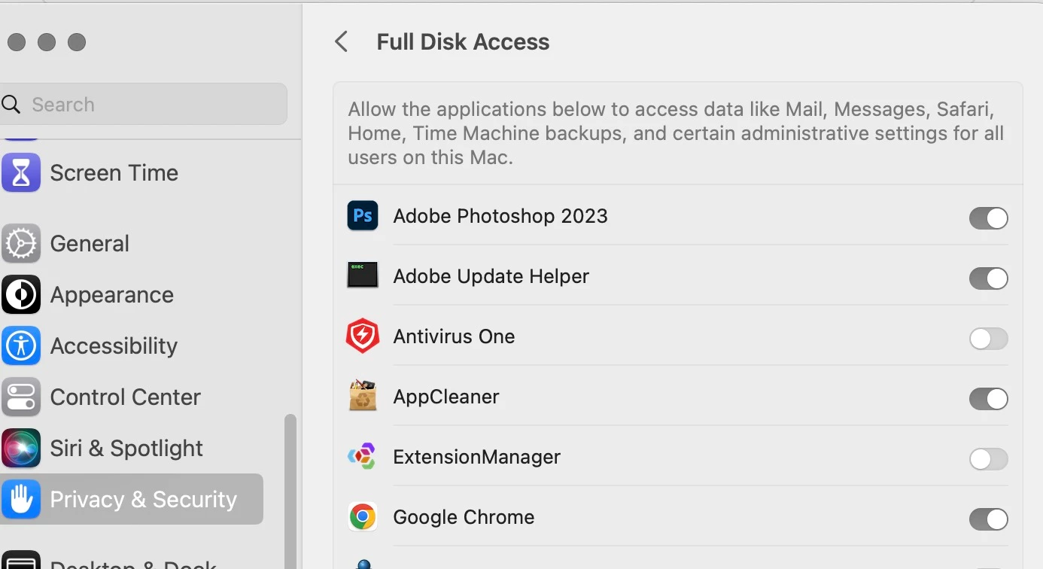The image size is (1043, 569).
Task: Click the Appearance sidebar icon
Action: pos(20,294)
